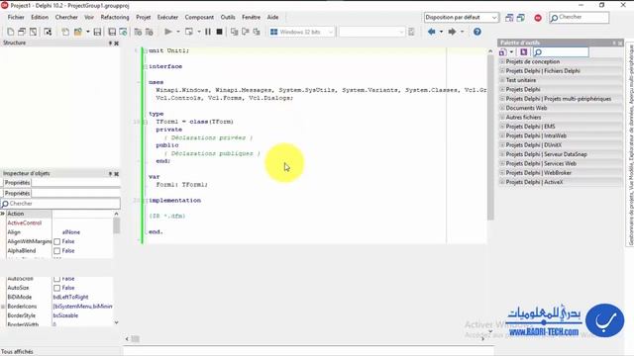Screen dimensions: 634x356
Task: Expand Projets Delphi | Serveur DataSnap category
Action: [x=502, y=154]
